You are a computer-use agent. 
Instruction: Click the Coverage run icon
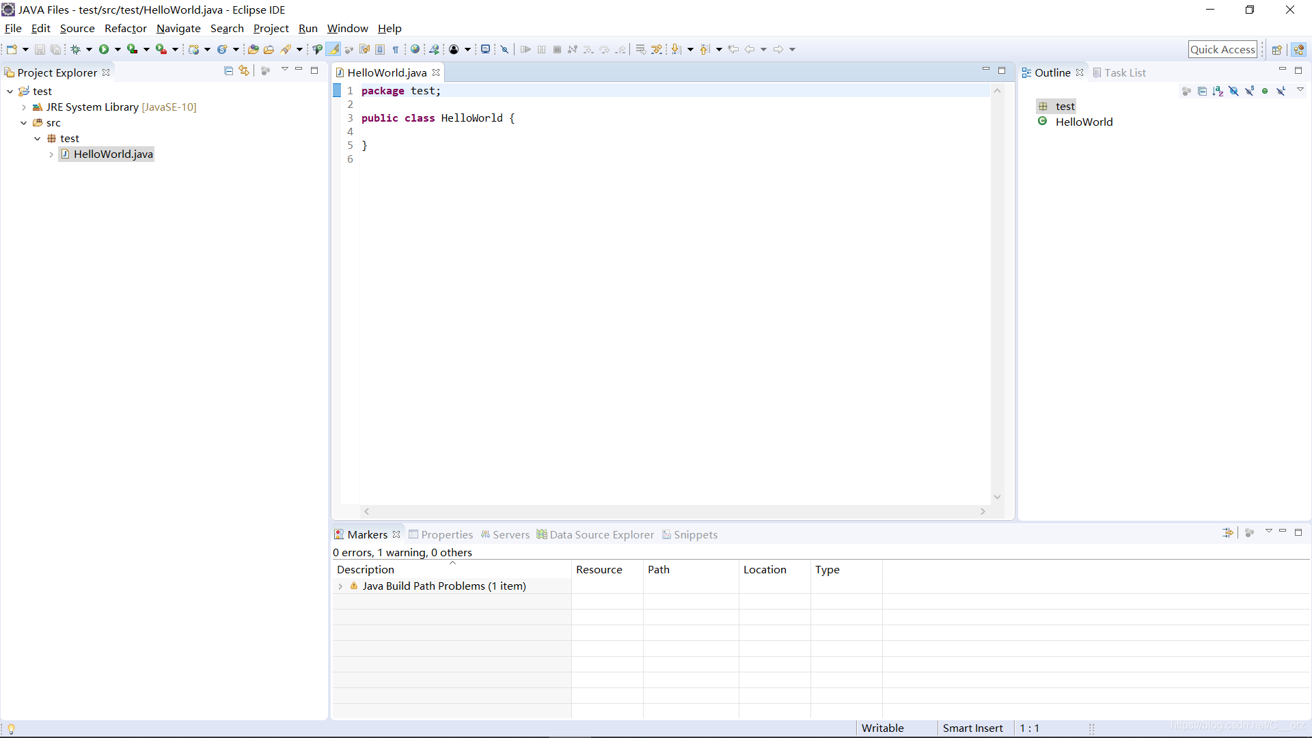coord(133,49)
